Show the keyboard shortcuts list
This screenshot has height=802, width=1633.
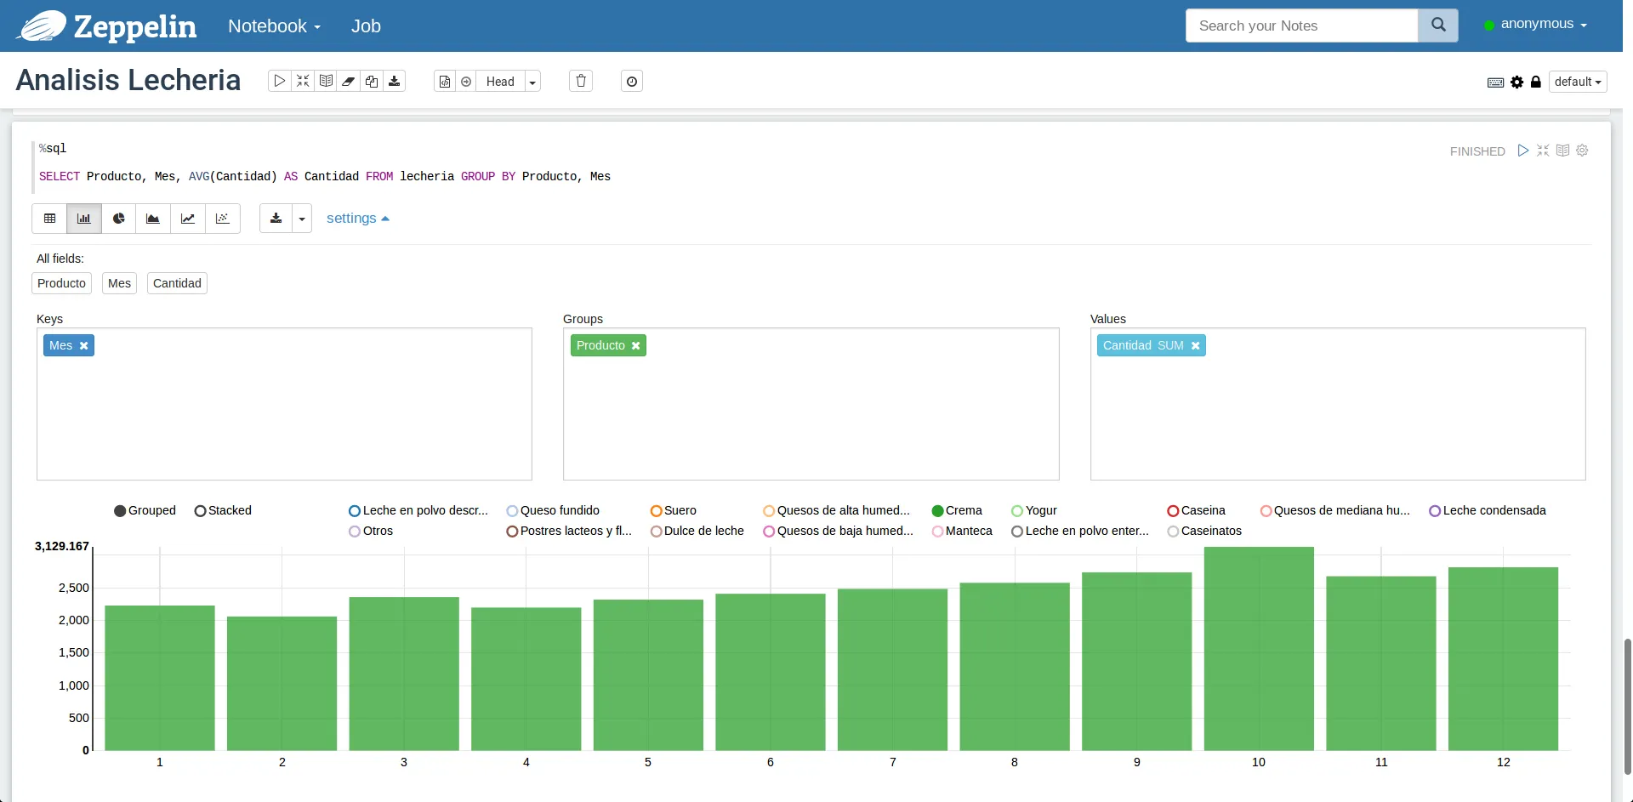click(x=1495, y=82)
